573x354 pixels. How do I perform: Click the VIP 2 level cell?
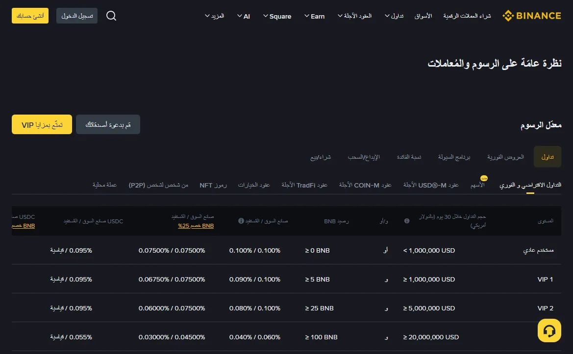(545, 308)
